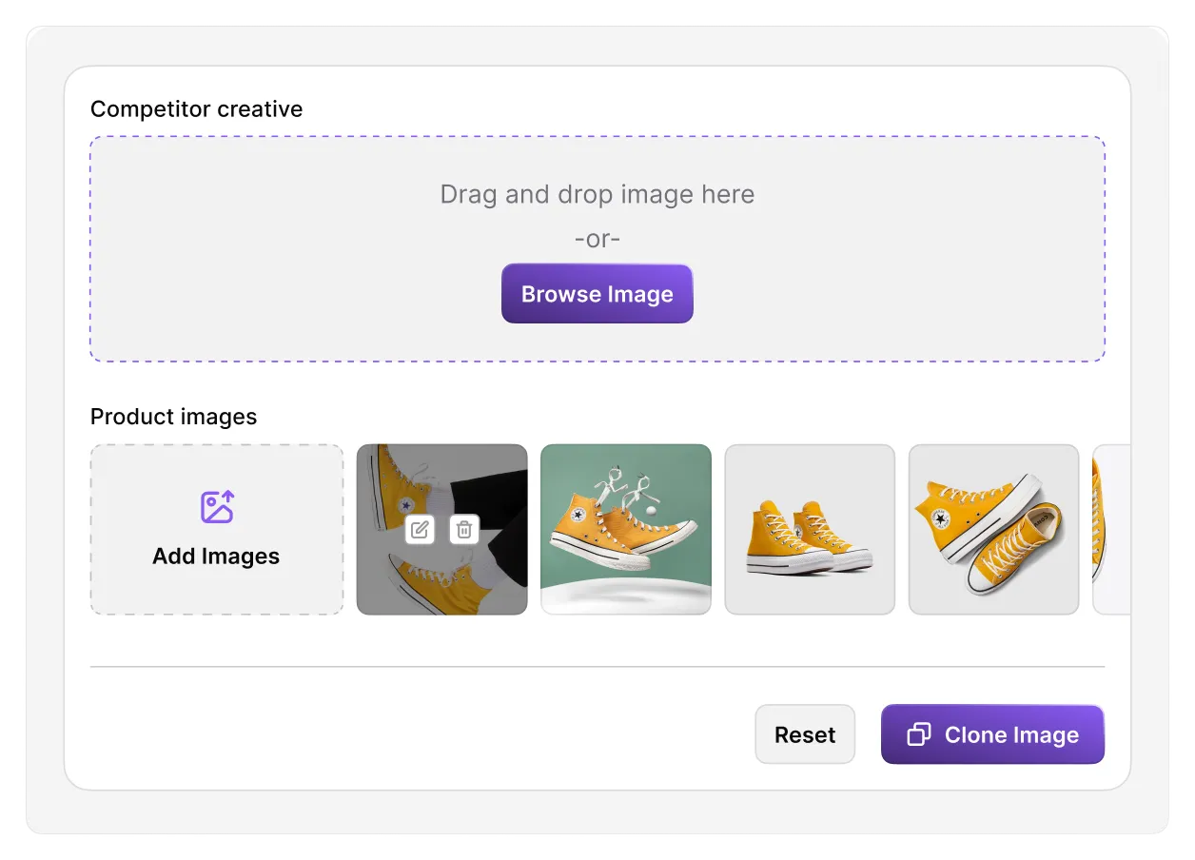Screen dimensions: 1195x860
Task: Select the dimmed first product image thumbnail
Action: point(441,529)
